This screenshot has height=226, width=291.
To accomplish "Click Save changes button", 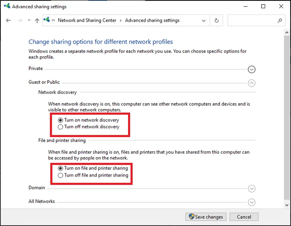I will coord(206,217).
